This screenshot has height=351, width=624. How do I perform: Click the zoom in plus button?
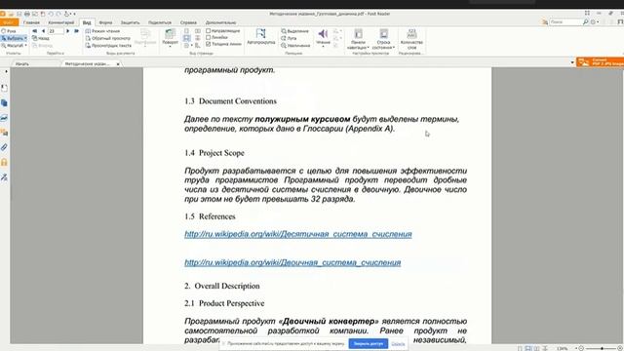620,349
